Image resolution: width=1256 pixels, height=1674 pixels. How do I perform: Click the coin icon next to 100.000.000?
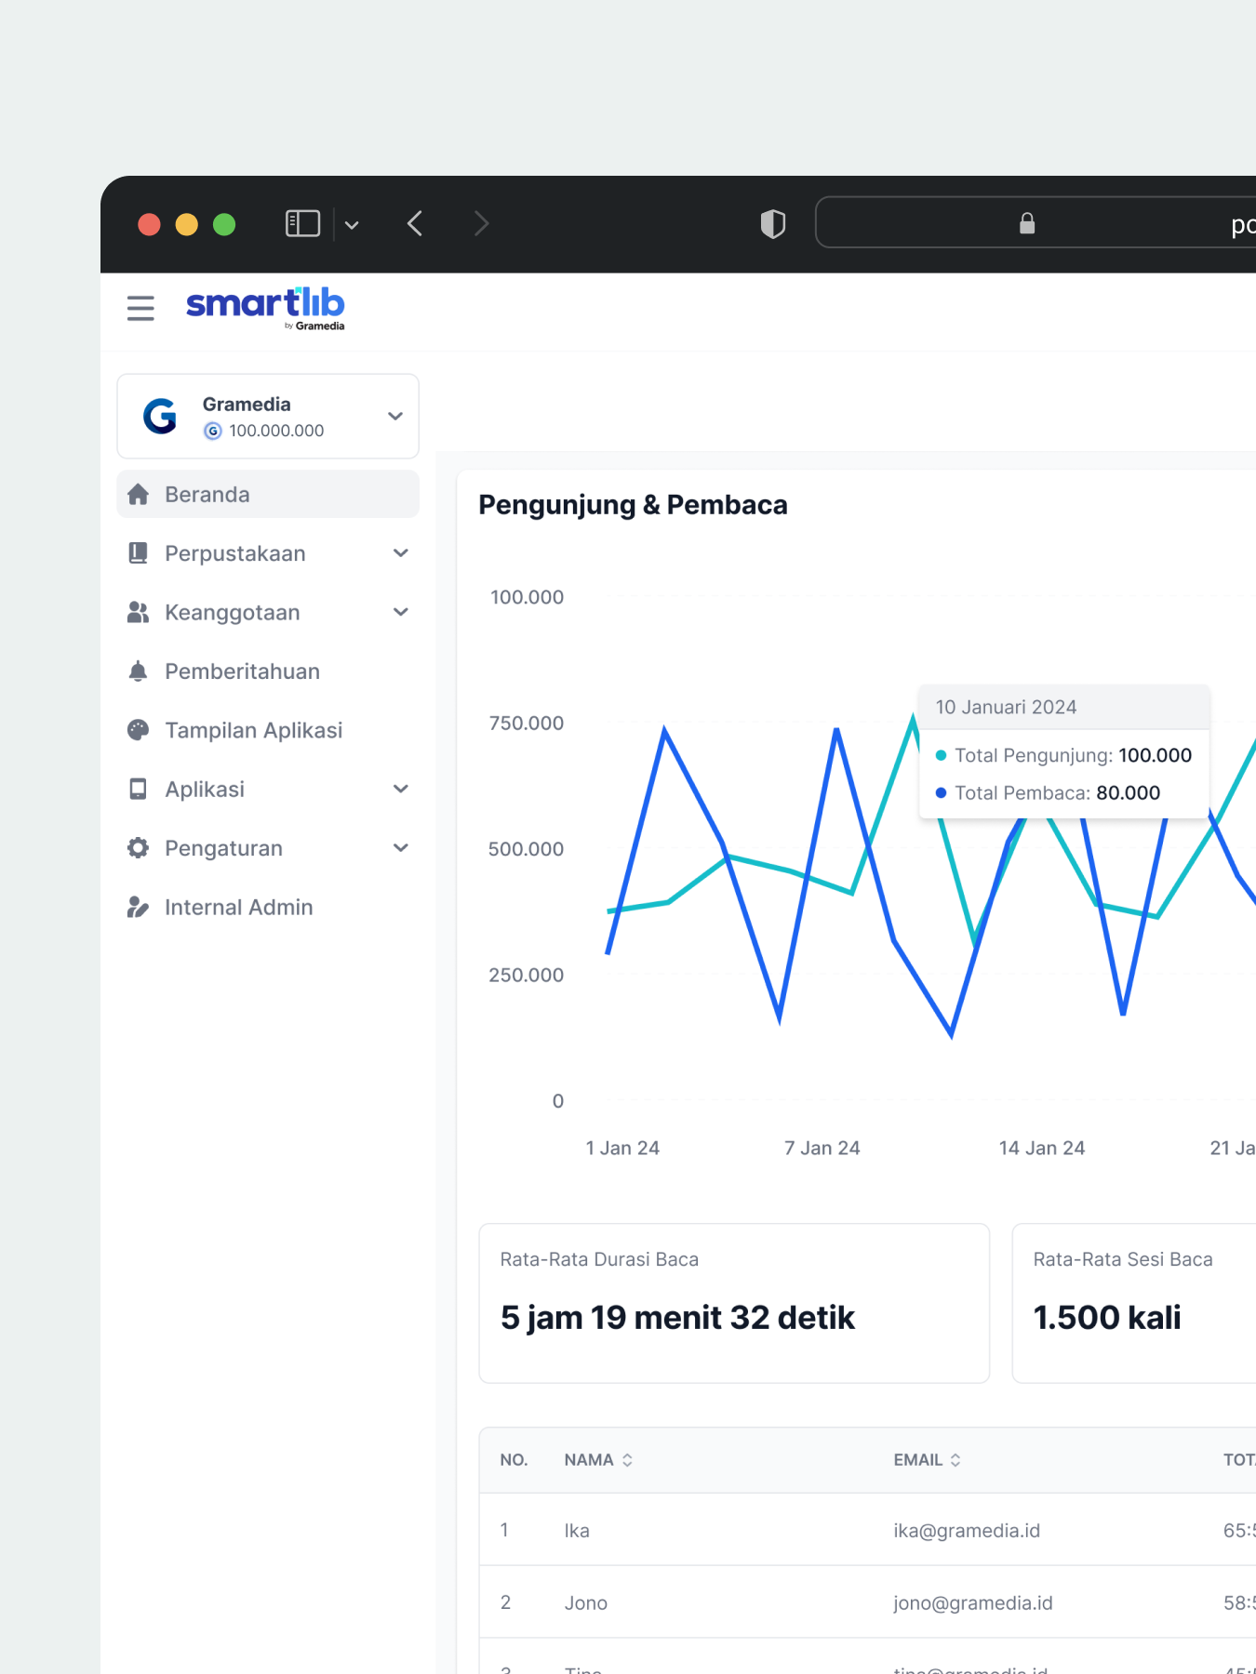pos(213,431)
